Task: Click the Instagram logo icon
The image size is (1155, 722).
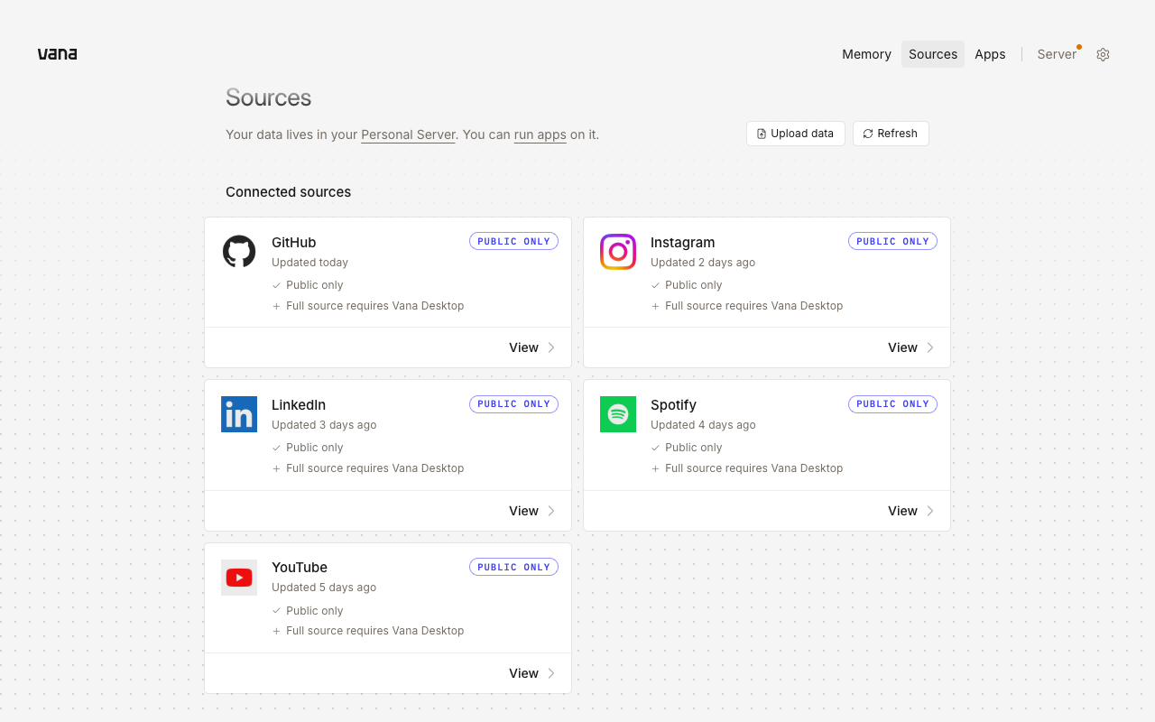Action: click(618, 252)
